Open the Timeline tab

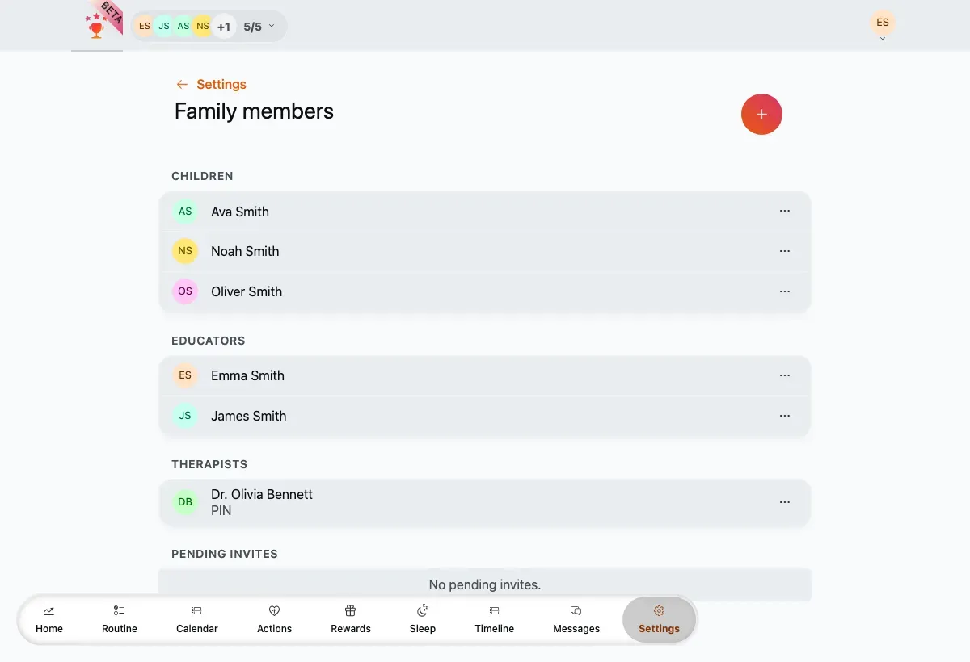click(x=495, y=619)
